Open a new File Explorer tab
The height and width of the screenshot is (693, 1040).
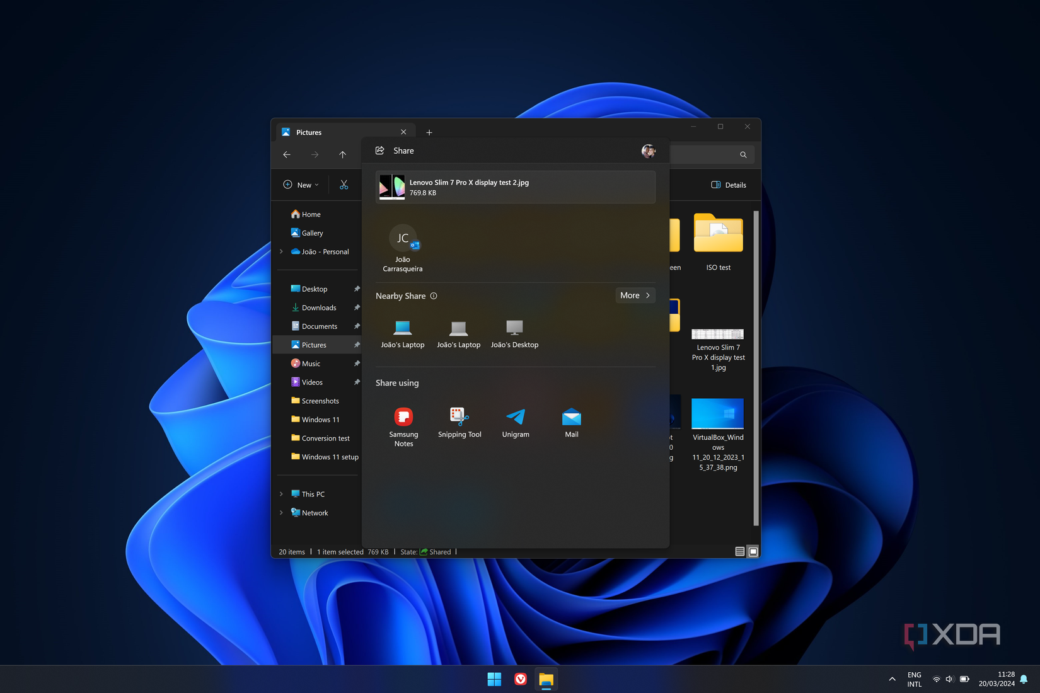pos(429,132)
